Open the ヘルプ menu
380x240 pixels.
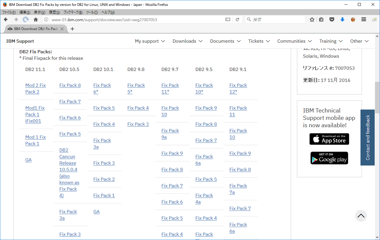click(x=108, y=12)
